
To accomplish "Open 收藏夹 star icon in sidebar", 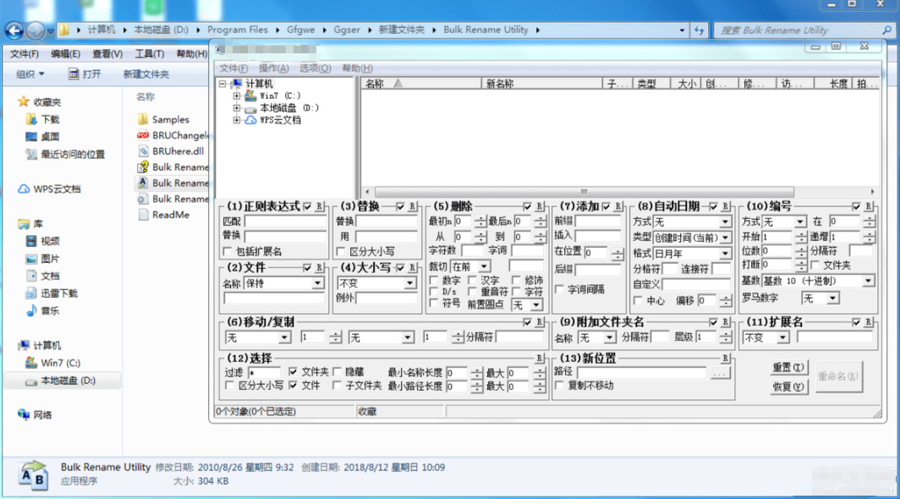I will (x=24, y=101).
